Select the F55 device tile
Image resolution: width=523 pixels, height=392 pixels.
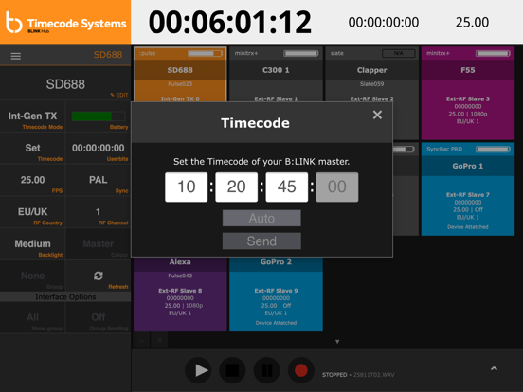click(x=468, y=93)
